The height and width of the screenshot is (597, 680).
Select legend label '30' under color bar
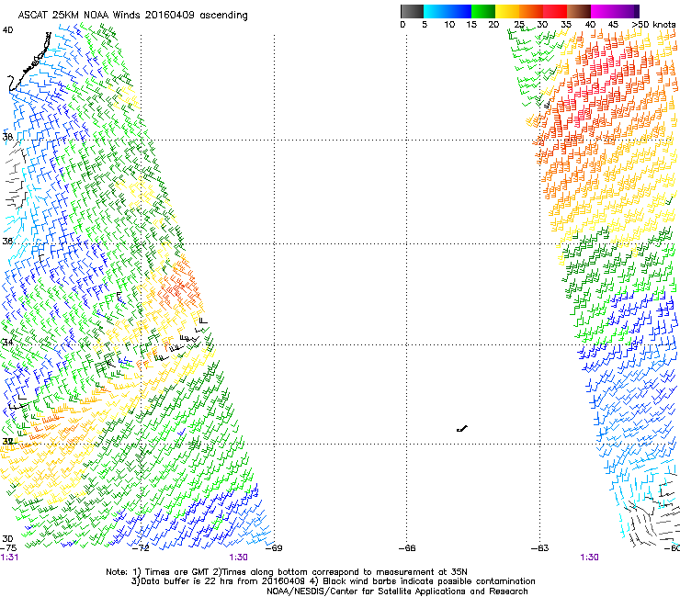pos(542,24)
